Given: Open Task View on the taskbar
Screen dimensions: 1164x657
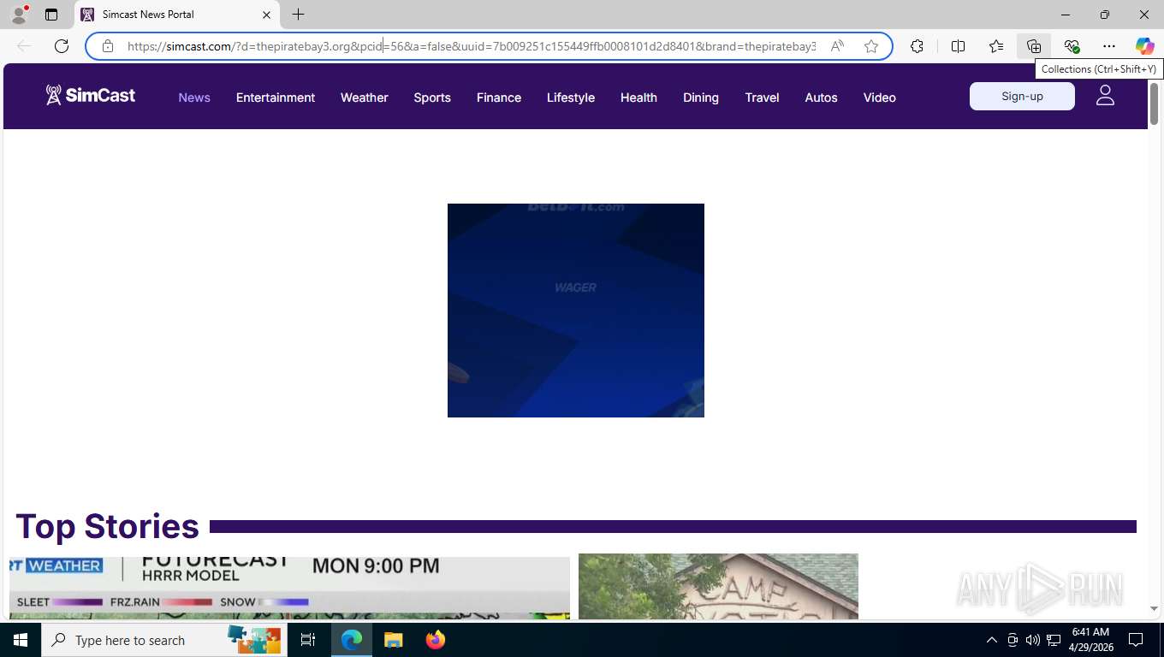Looking at the screenshot, I should (308, 640).
